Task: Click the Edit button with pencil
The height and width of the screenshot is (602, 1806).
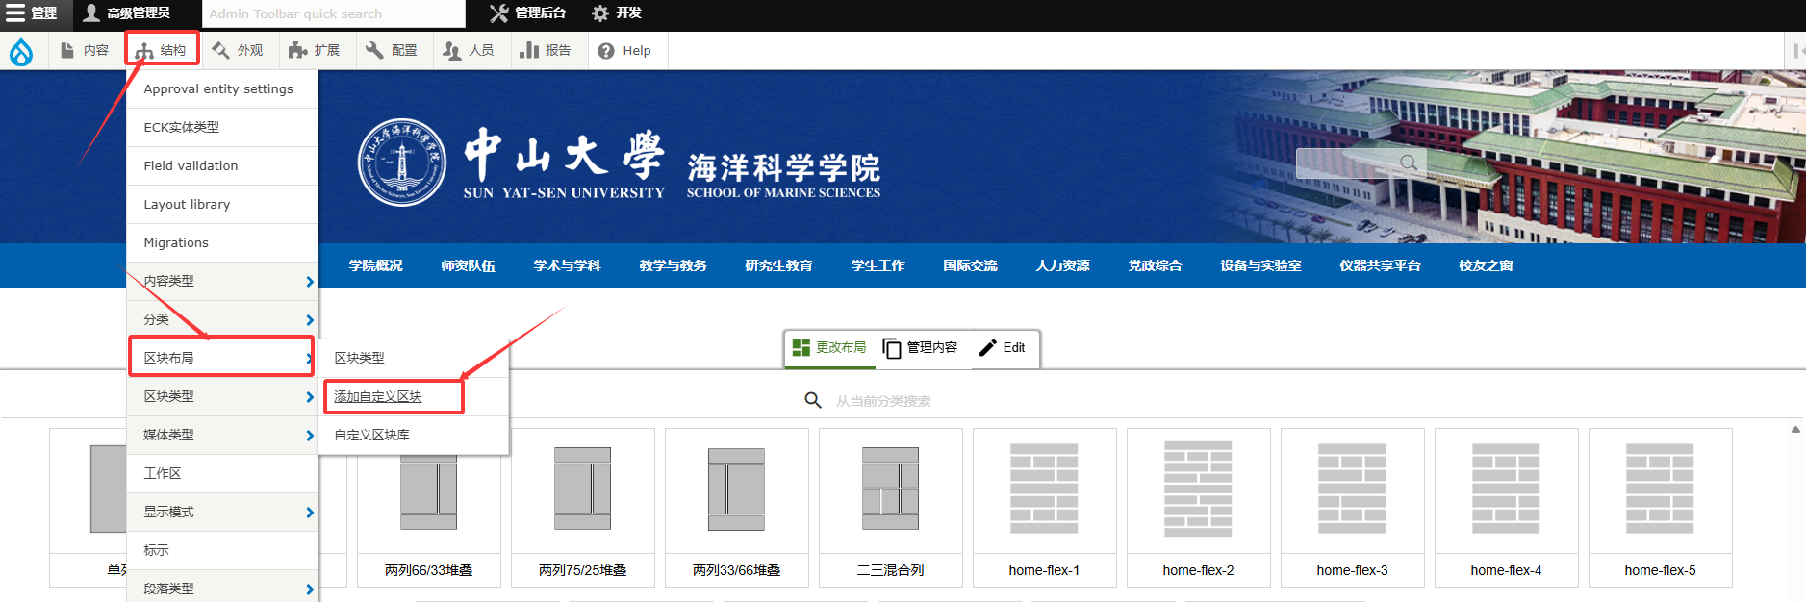Action: click(x=1003, y=347)
